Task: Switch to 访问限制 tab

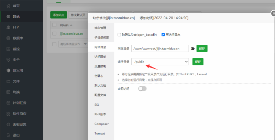Action: 101,57
